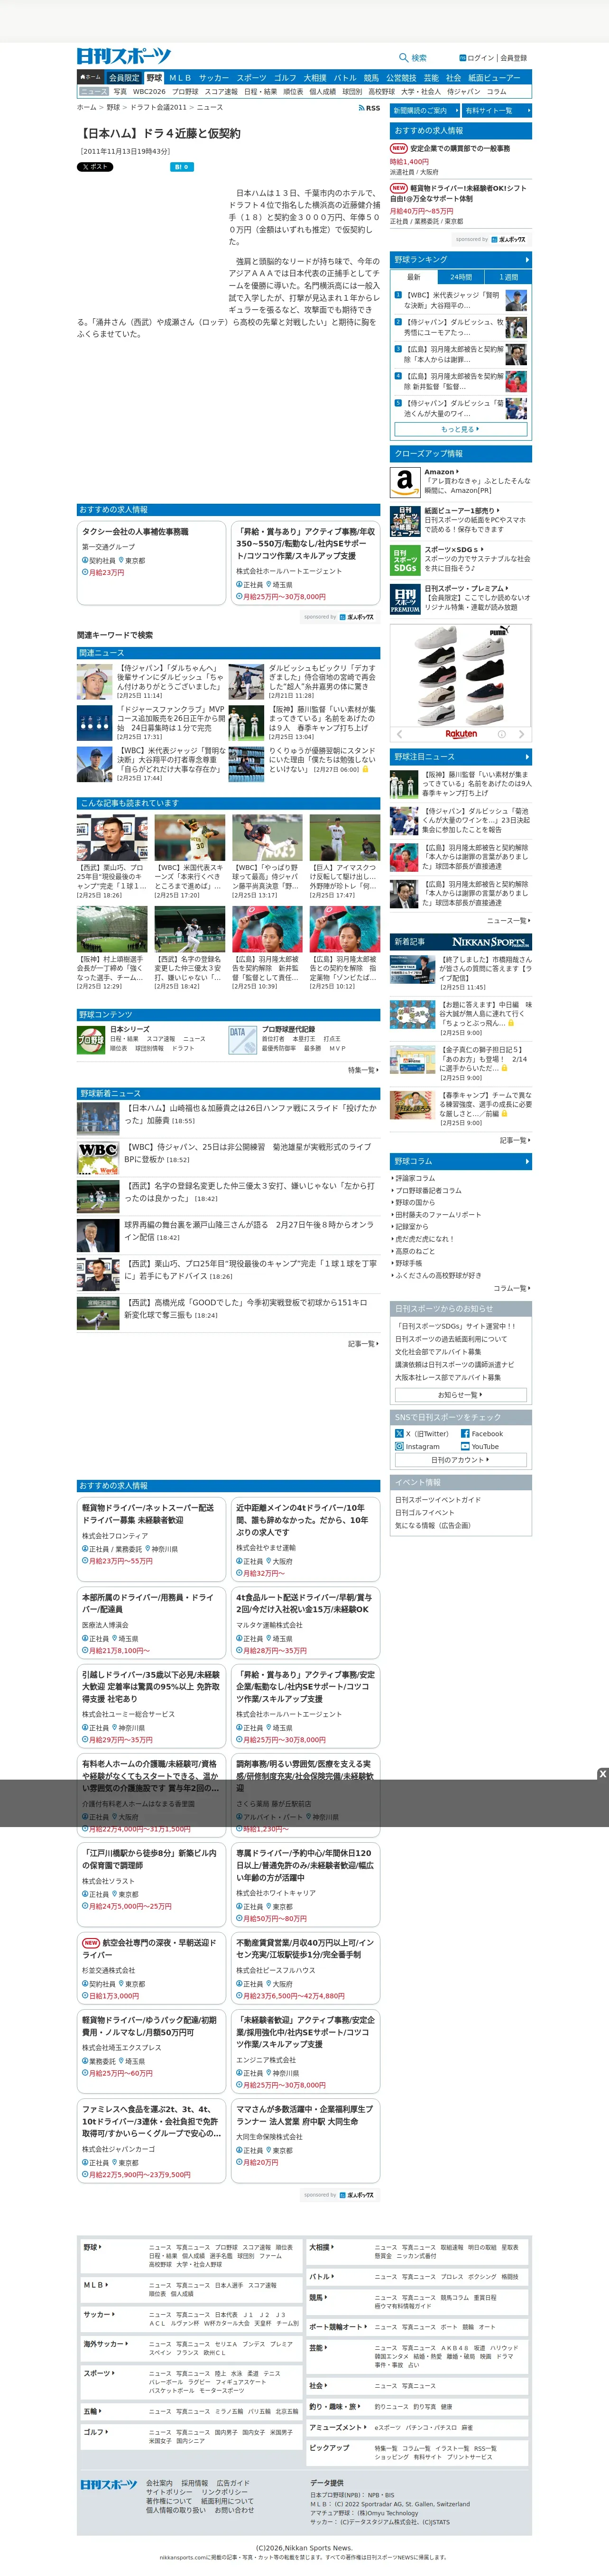Open the コラム一覧 link
The width and height of the screenshot is (609, 2576).
[x=511, y=1288]
